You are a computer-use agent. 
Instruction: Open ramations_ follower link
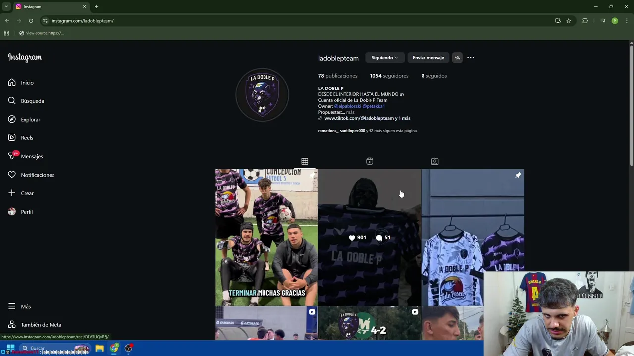click(x=328, y=131)
